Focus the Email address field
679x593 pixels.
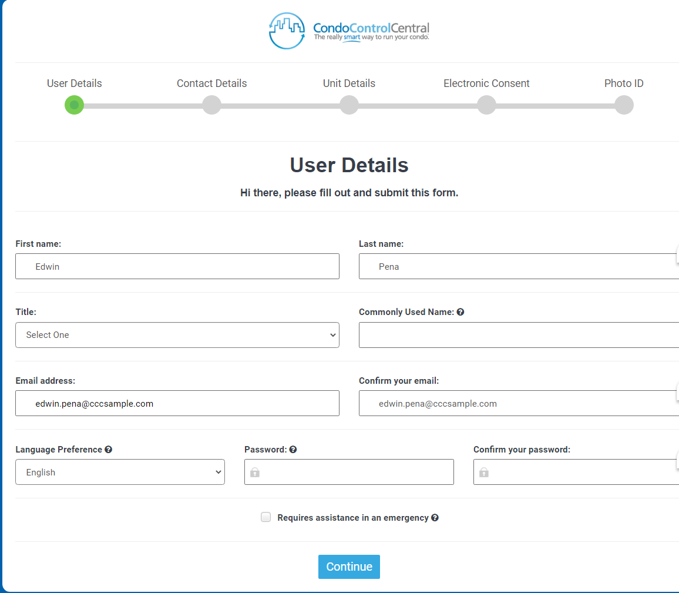point(177,403)
